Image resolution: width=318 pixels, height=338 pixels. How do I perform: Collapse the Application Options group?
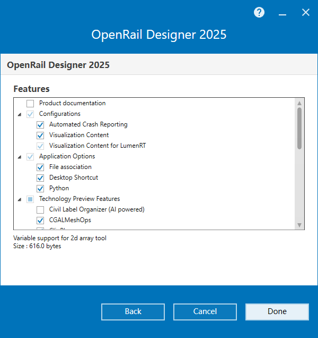(20, 157)
